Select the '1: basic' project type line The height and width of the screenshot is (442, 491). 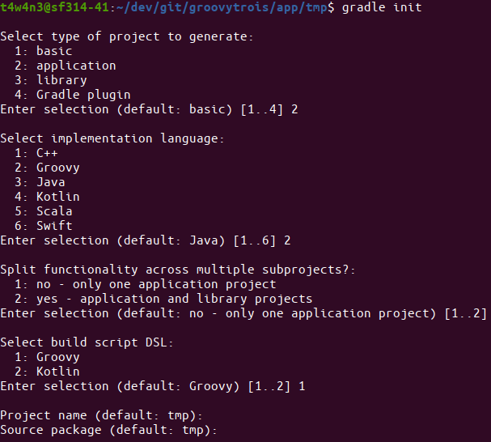[44, 51]
